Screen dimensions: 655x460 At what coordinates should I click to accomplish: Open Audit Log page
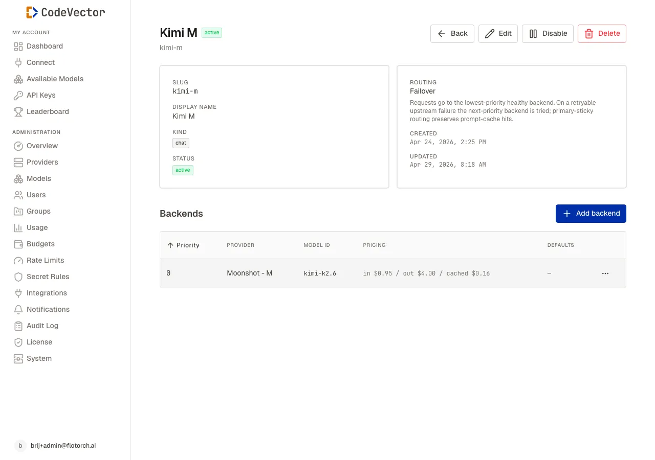tap(42, 326)
